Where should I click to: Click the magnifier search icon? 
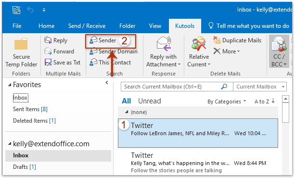224,87
